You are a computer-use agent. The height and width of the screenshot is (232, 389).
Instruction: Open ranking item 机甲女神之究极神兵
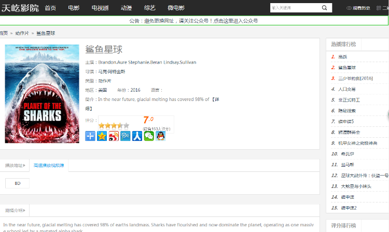(358, 143)
